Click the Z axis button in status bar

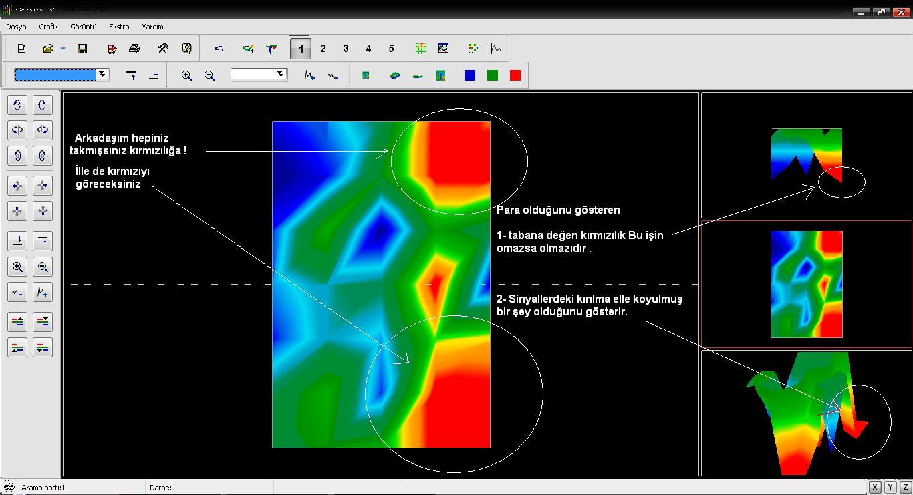click(x=906, y=487)
